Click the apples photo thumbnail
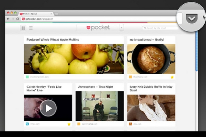Viewport: 206px width, 137px height. coord(74,59)
